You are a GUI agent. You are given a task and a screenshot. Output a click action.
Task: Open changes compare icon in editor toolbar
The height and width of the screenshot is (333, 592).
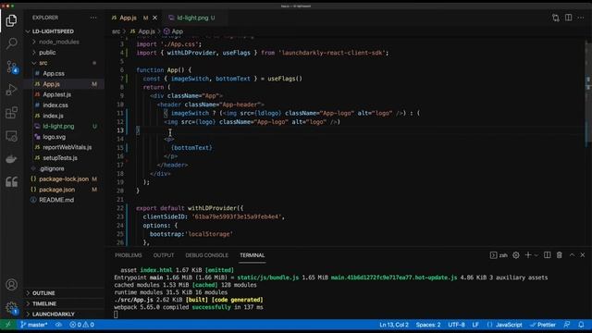[x=555, y=18]
